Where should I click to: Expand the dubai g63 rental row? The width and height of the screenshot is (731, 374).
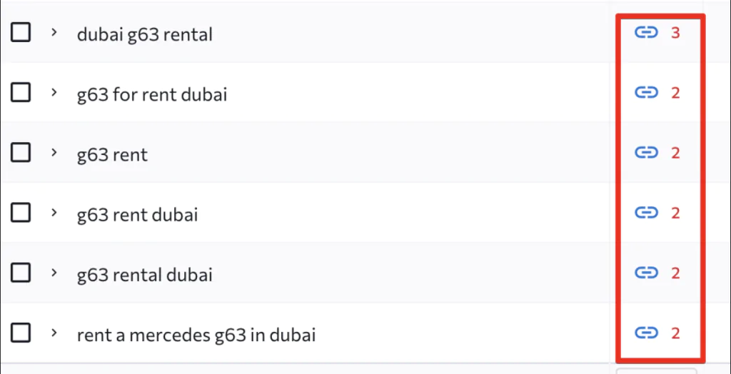[54, 32]
